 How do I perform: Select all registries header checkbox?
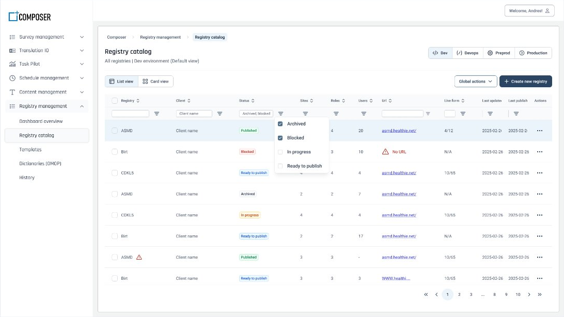coord(115,101)
